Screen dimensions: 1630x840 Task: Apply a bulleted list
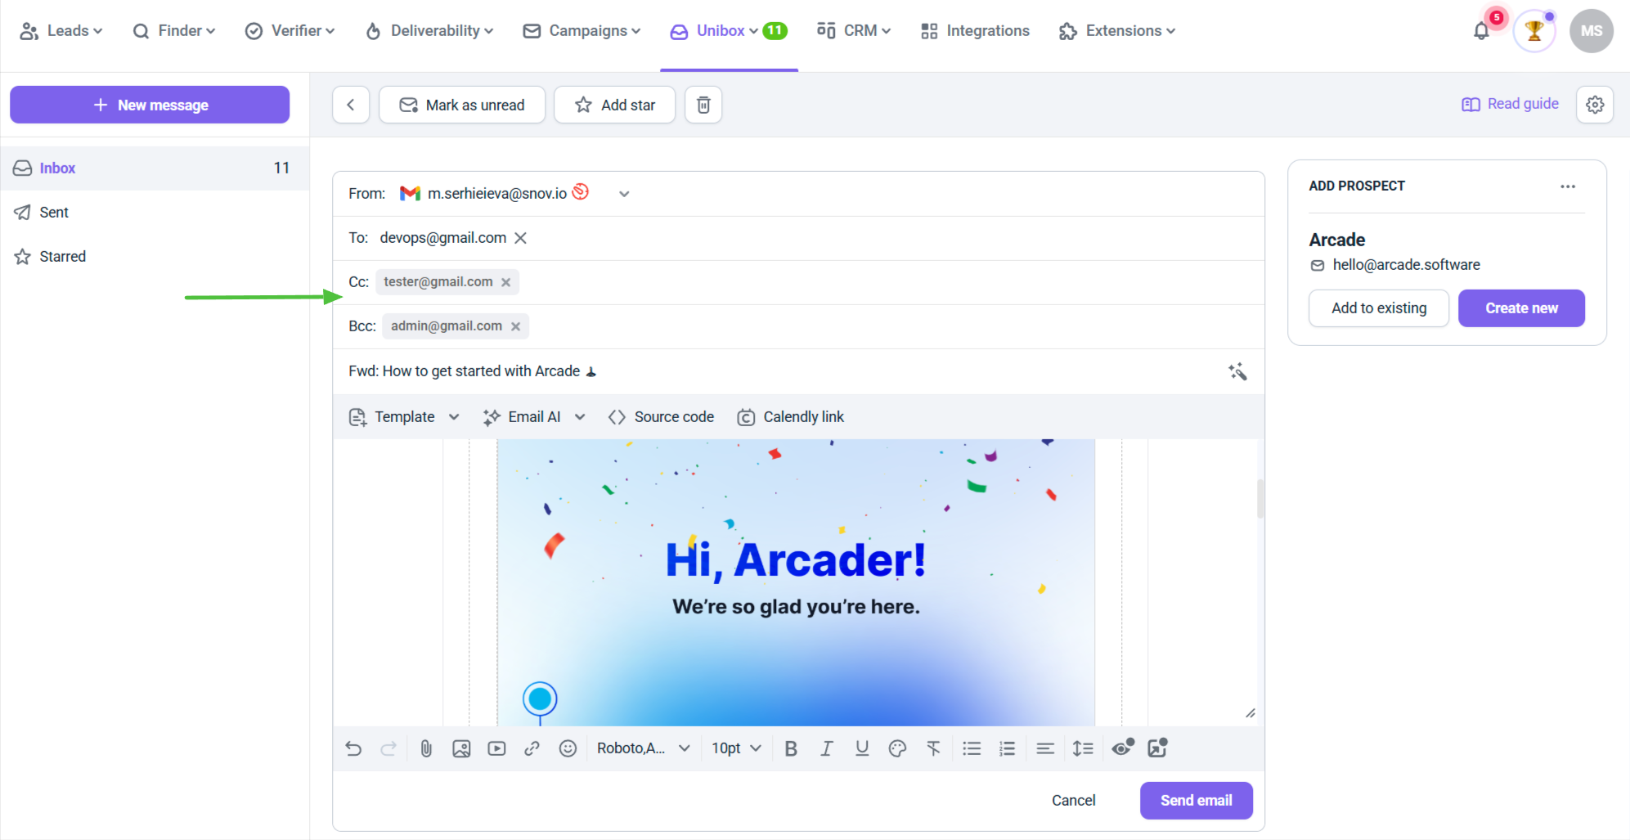click(972, 748)
